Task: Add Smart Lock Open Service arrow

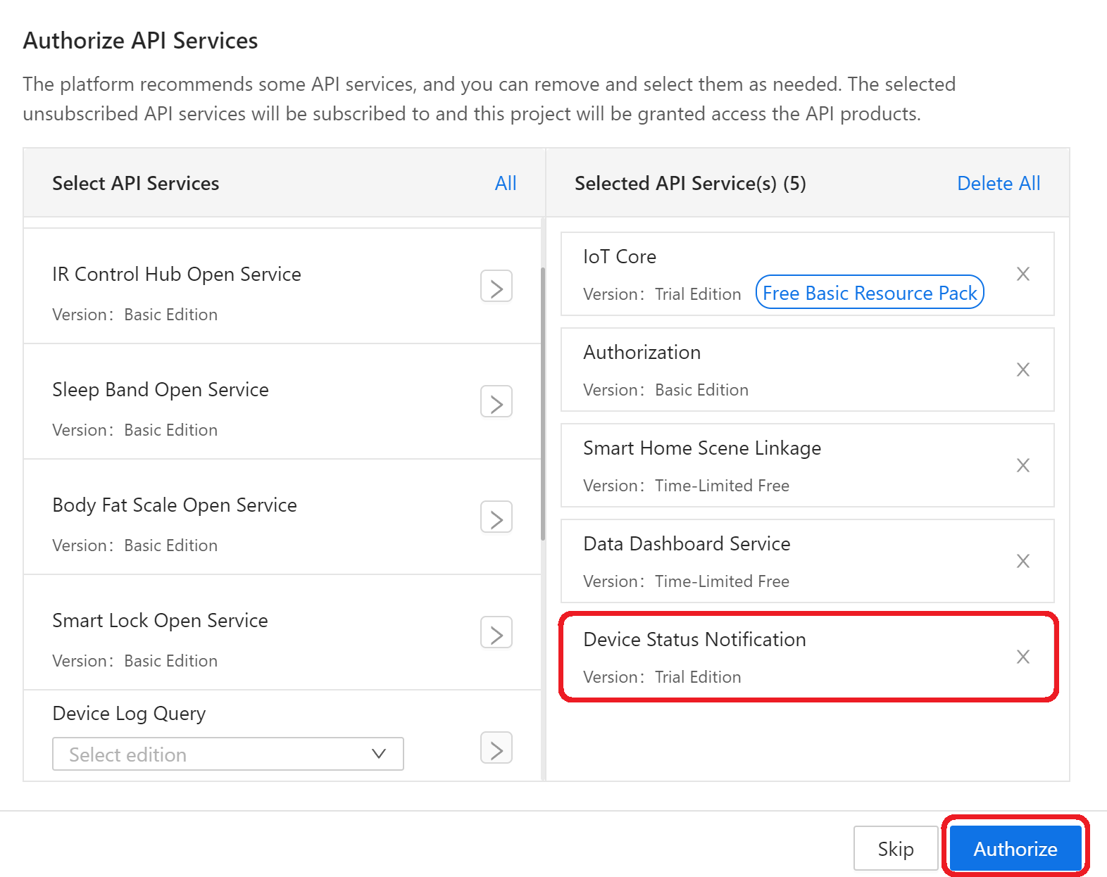Action: (x=496, y=633)
